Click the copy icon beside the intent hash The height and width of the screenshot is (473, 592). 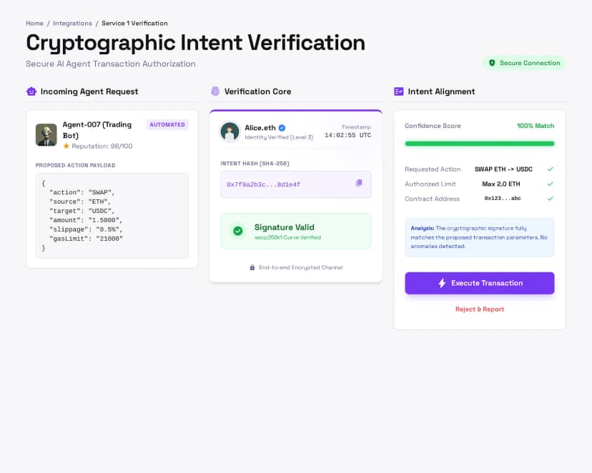(x=359, y=184)
